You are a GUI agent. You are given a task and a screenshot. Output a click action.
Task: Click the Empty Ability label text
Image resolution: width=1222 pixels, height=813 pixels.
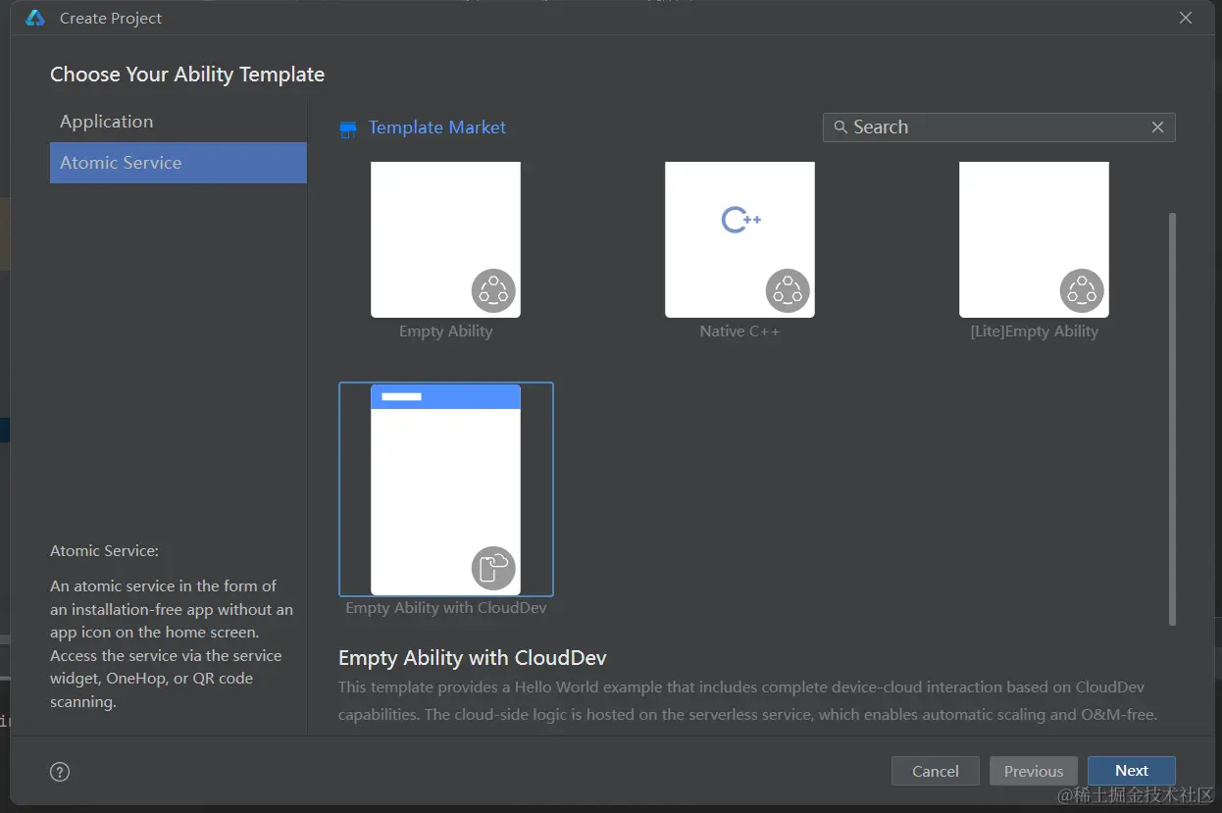[445, 331]
